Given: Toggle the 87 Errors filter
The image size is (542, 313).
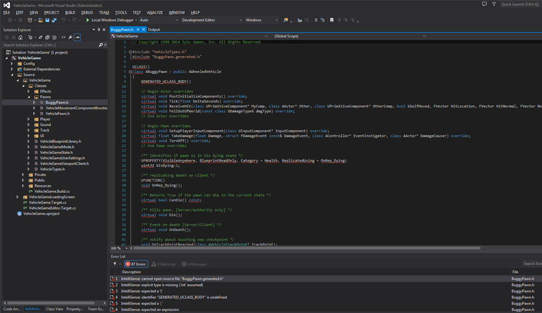Looking at the screenshot, I should click(136, 264).
